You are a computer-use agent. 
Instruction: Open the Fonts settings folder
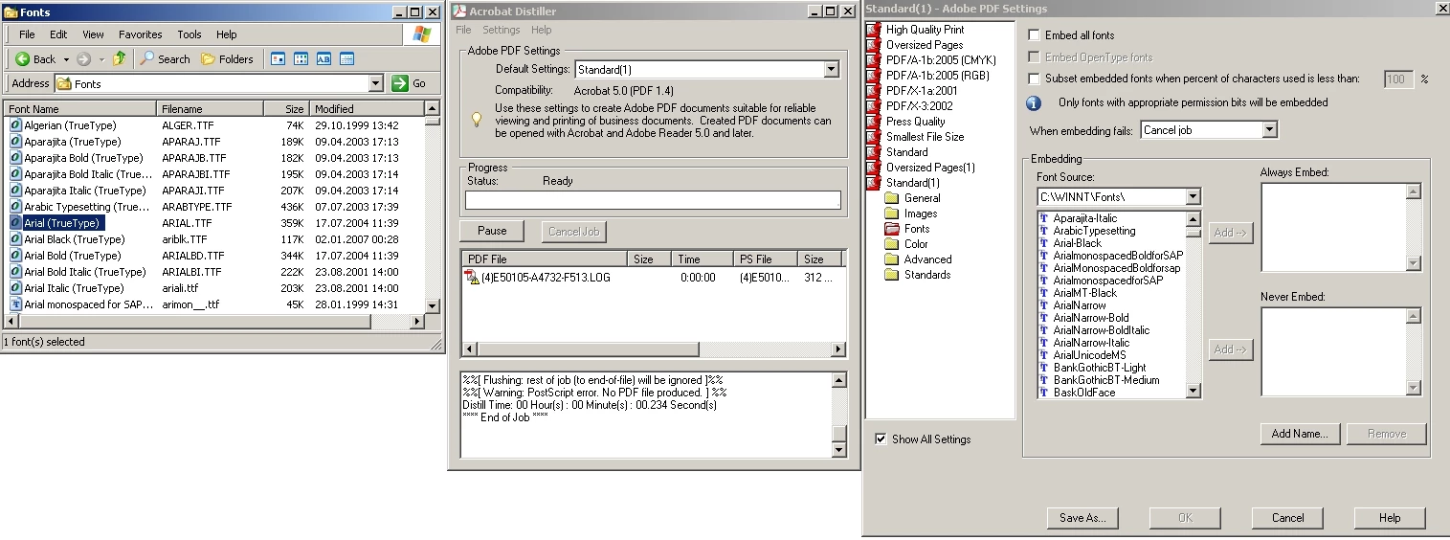click(892, 229)
